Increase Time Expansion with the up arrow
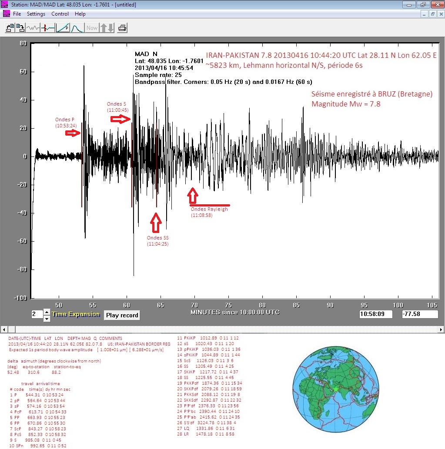This screenshot has width=445, height=449. click(x=47, y=312)
